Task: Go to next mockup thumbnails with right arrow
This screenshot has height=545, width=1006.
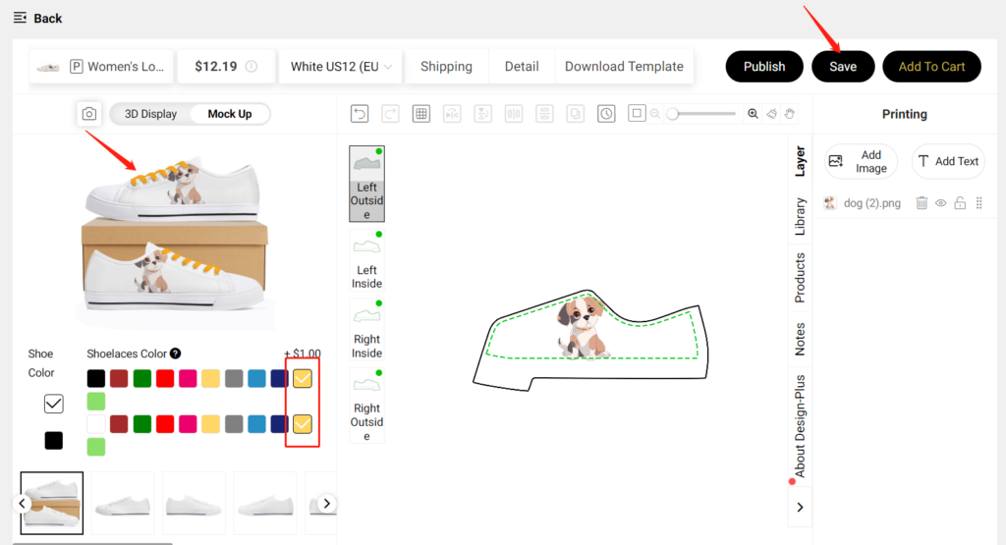Action: coord(326,504)
